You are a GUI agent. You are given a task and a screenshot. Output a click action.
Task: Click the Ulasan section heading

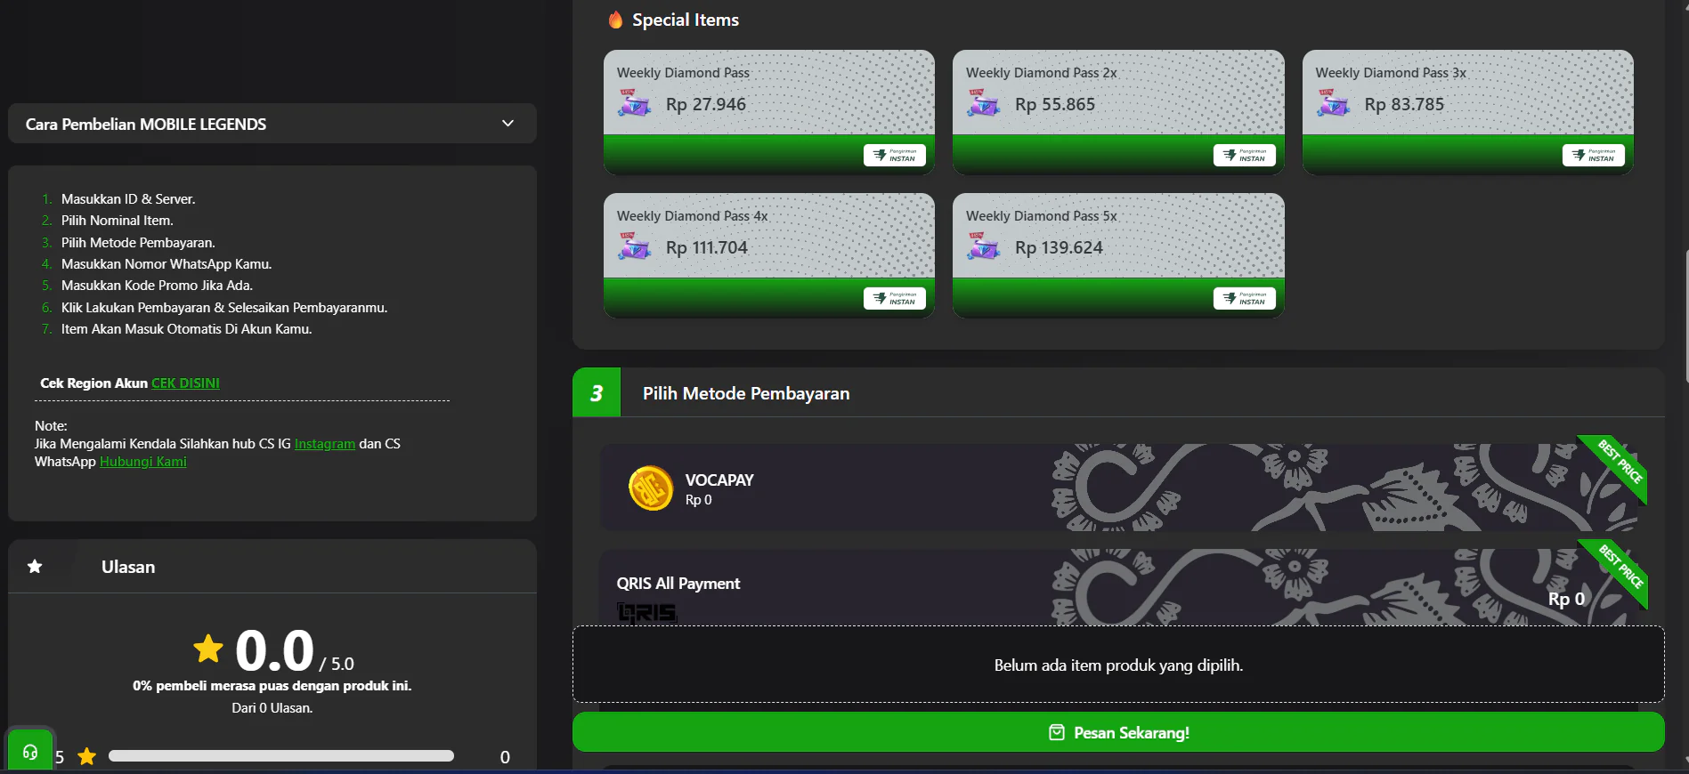click(x=128, y=567)
